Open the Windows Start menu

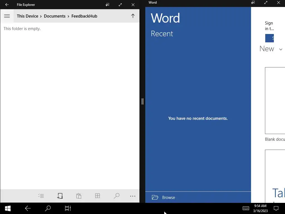tap(8, 208)
